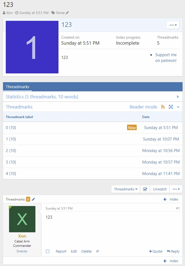Tick the post selection checkbox

pyautogui.click(x=48, y=251)
